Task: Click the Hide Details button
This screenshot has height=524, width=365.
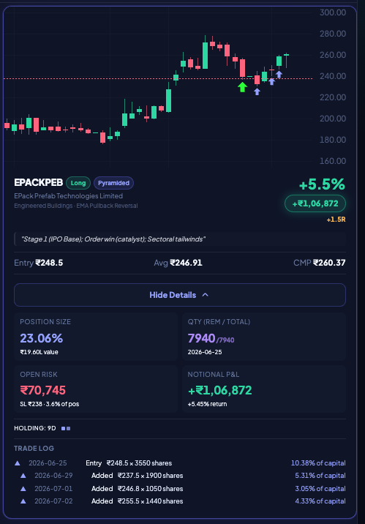Action: [180, 295]
